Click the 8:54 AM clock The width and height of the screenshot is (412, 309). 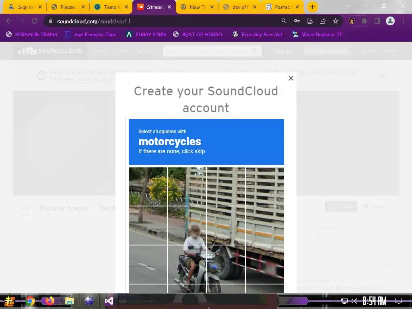pyautogui.click(x=375, y=301)
